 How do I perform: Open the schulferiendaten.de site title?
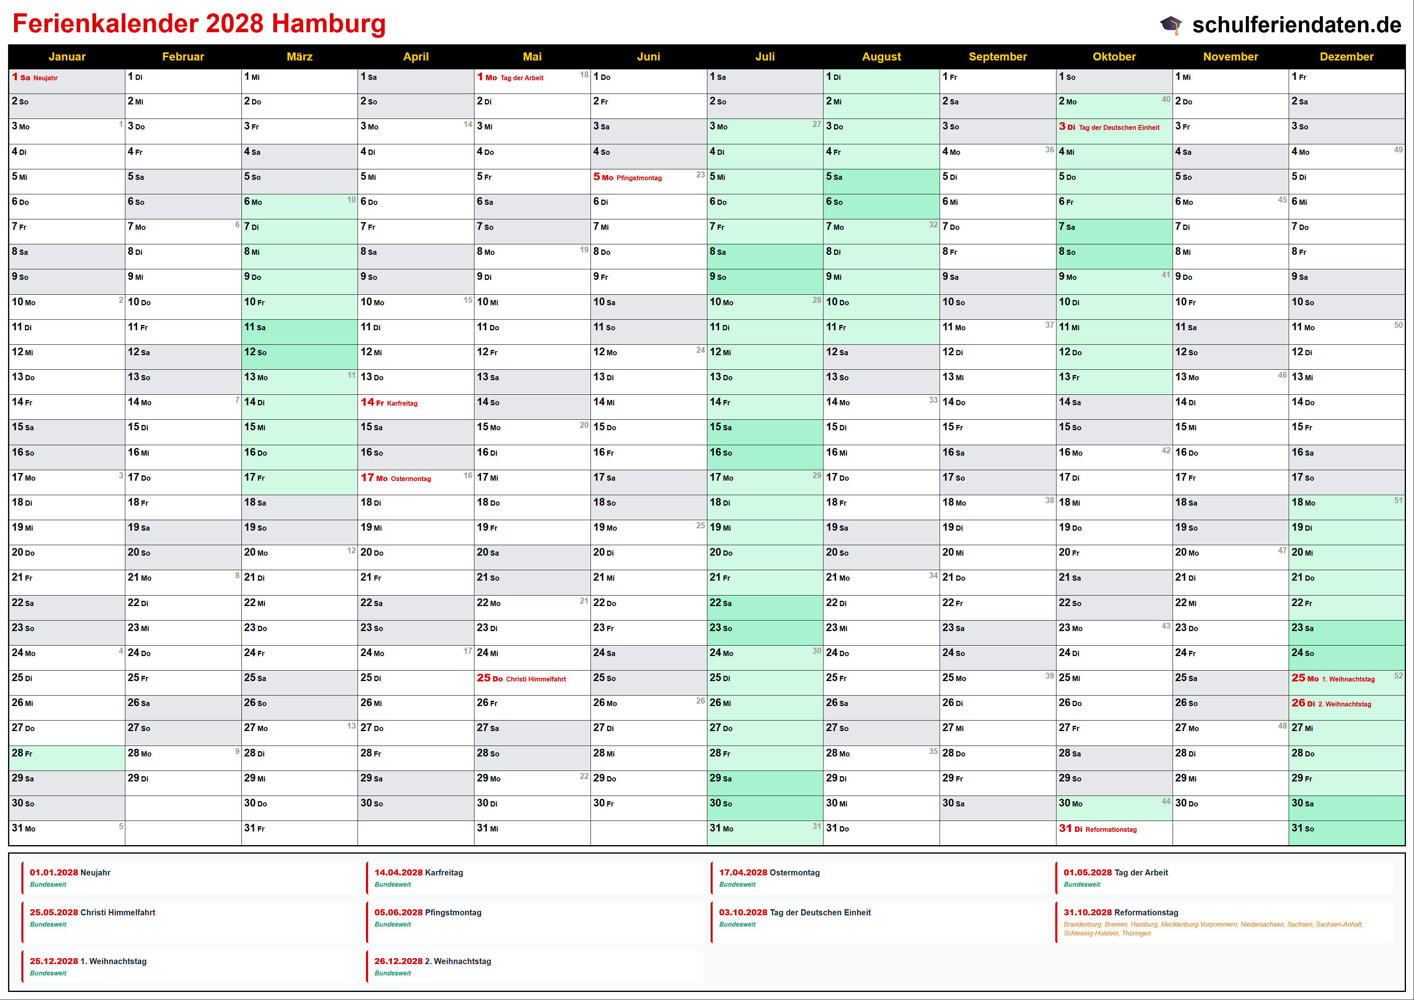[1296, 25]
